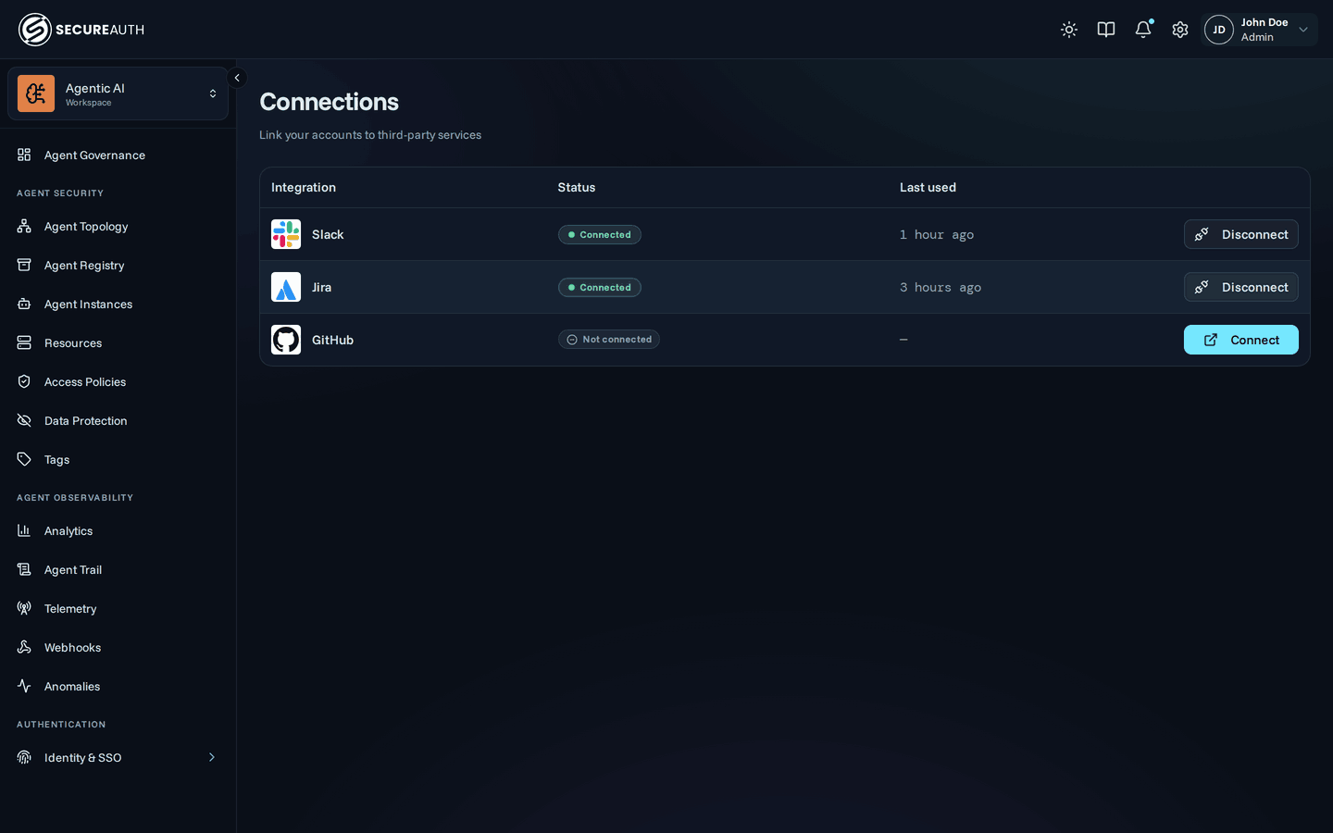Click the Connections page heading
Viewport: 1333px width, 833px height.
pyautogui.click(x=329, y=102)
